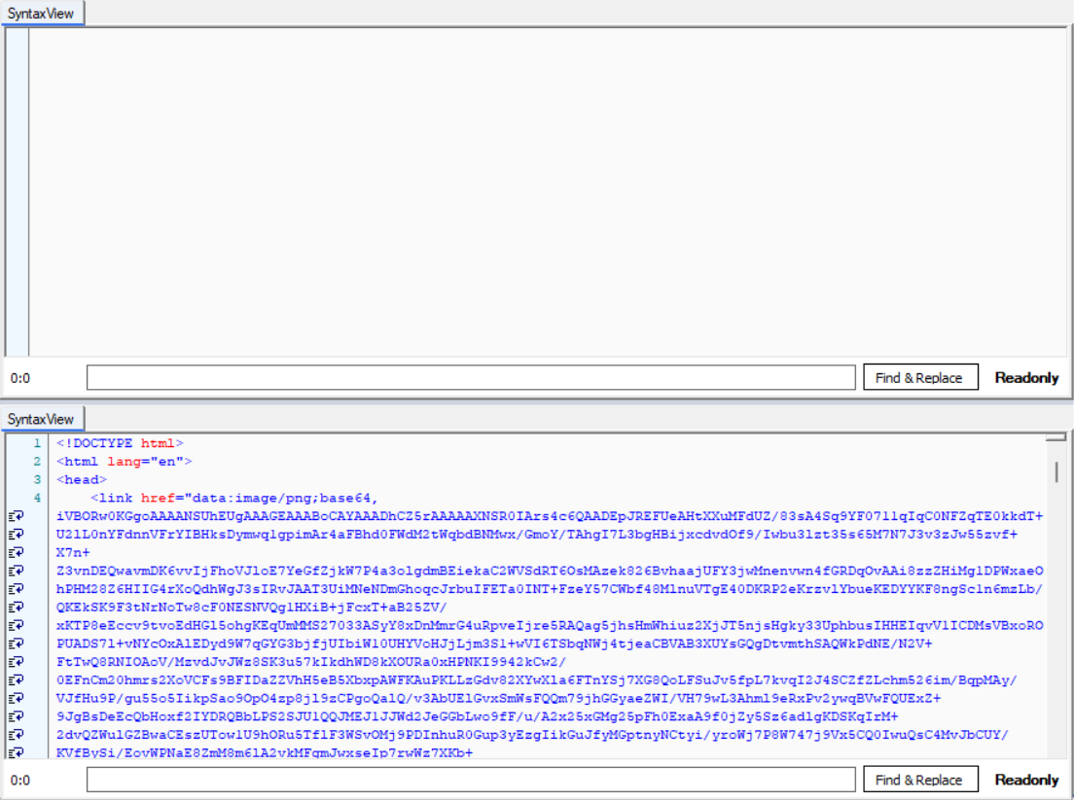Select the SyntaxView tab of the upper pane
The height and width of the screenshot is (800, 1074).
41,14
